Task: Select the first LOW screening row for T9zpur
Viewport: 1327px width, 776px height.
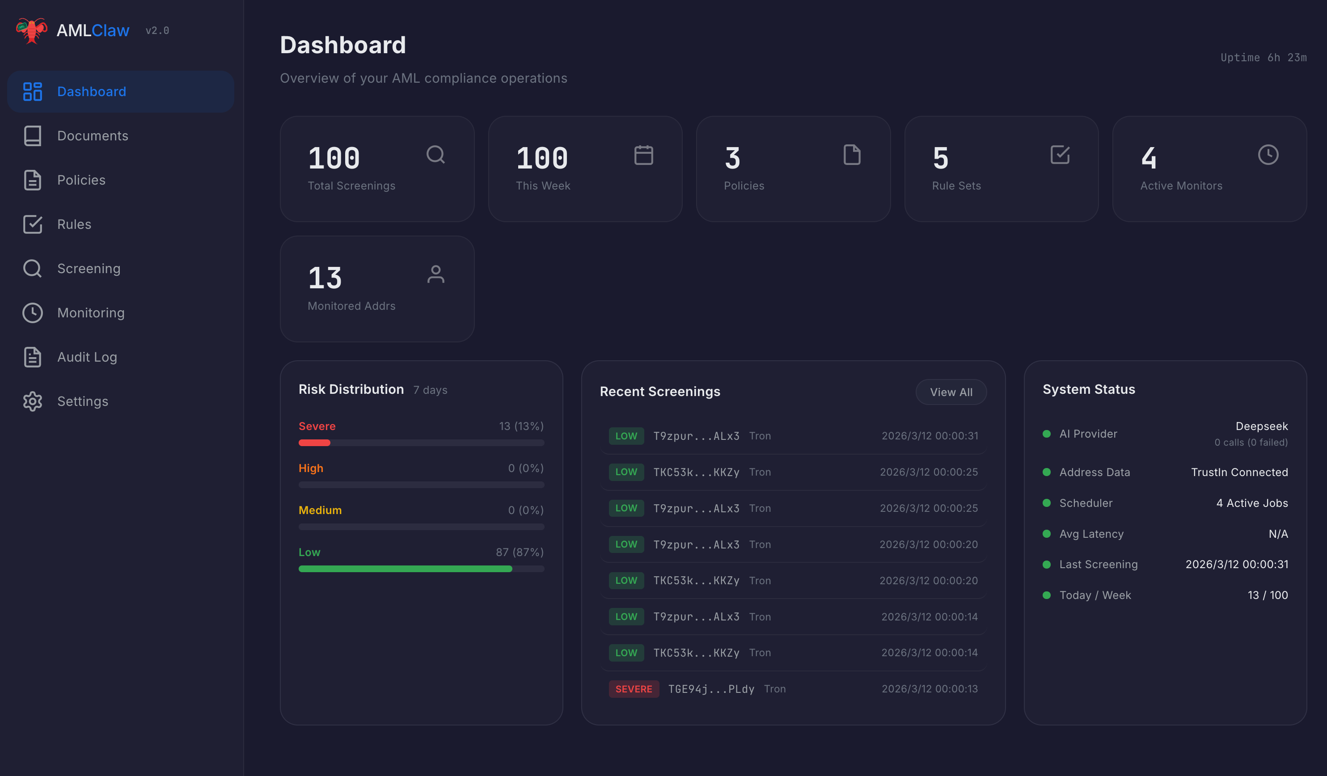Action: 793,435
